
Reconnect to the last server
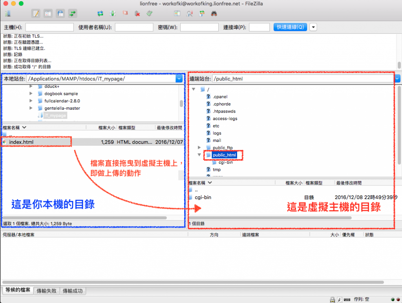[x=150, y=14]
